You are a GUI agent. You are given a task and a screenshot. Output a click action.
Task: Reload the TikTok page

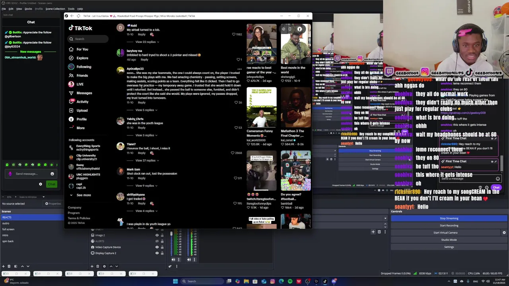coord(78,16)
